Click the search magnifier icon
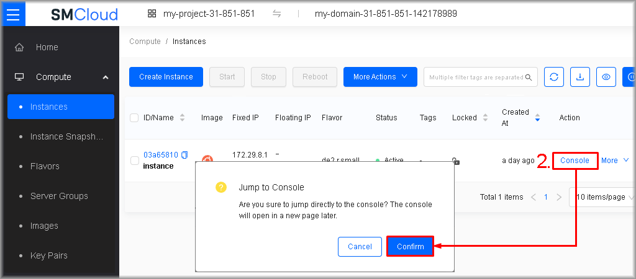Viewport: 636px width, 279px height. tap(529, 77)
